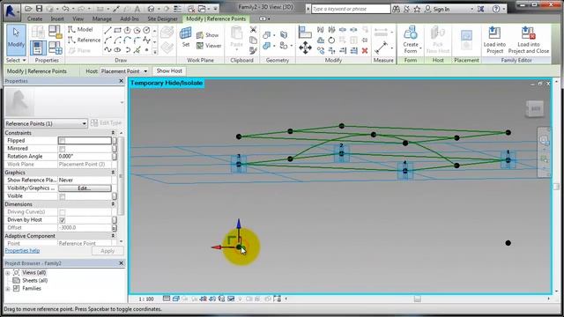Open the work plane Viewer
This screenshot has height=317, width=564.
point(209,46)
